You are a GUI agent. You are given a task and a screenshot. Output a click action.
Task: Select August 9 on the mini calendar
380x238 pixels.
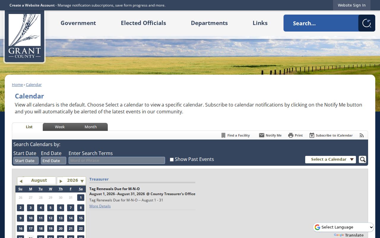tap(20, 218)
